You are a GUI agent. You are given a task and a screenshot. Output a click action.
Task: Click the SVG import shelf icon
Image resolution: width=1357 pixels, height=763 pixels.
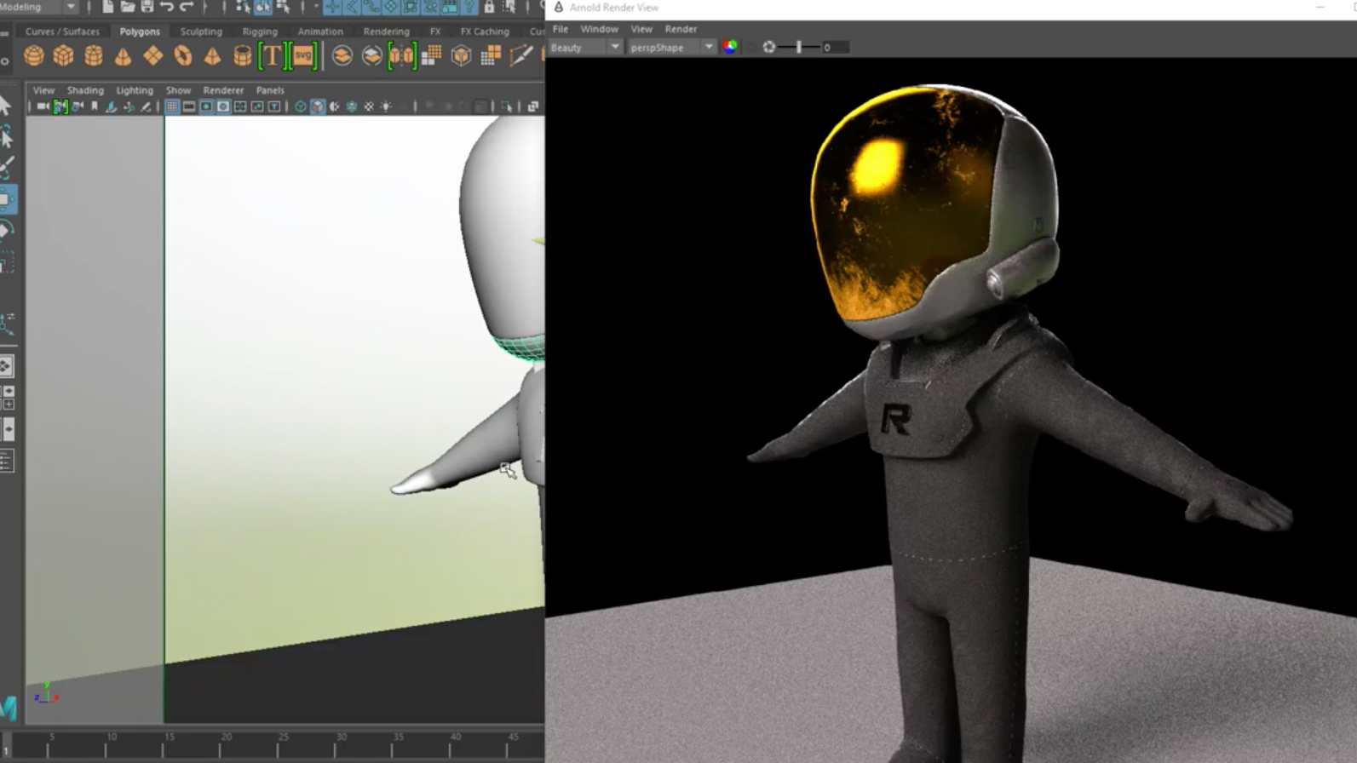303,56
